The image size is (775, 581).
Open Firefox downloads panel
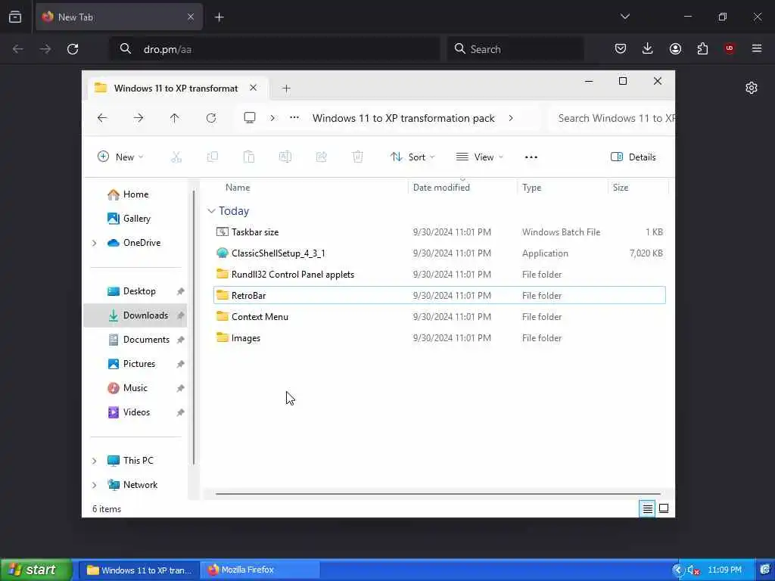tap(648, 48)
